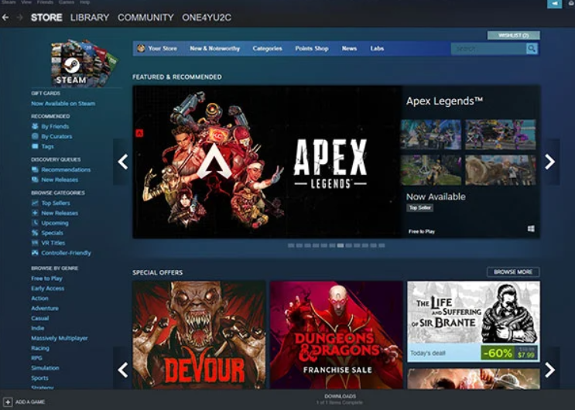Open the New & Noteworthy dropdown
The image size is (575, 410).
[x=214, y=48]
